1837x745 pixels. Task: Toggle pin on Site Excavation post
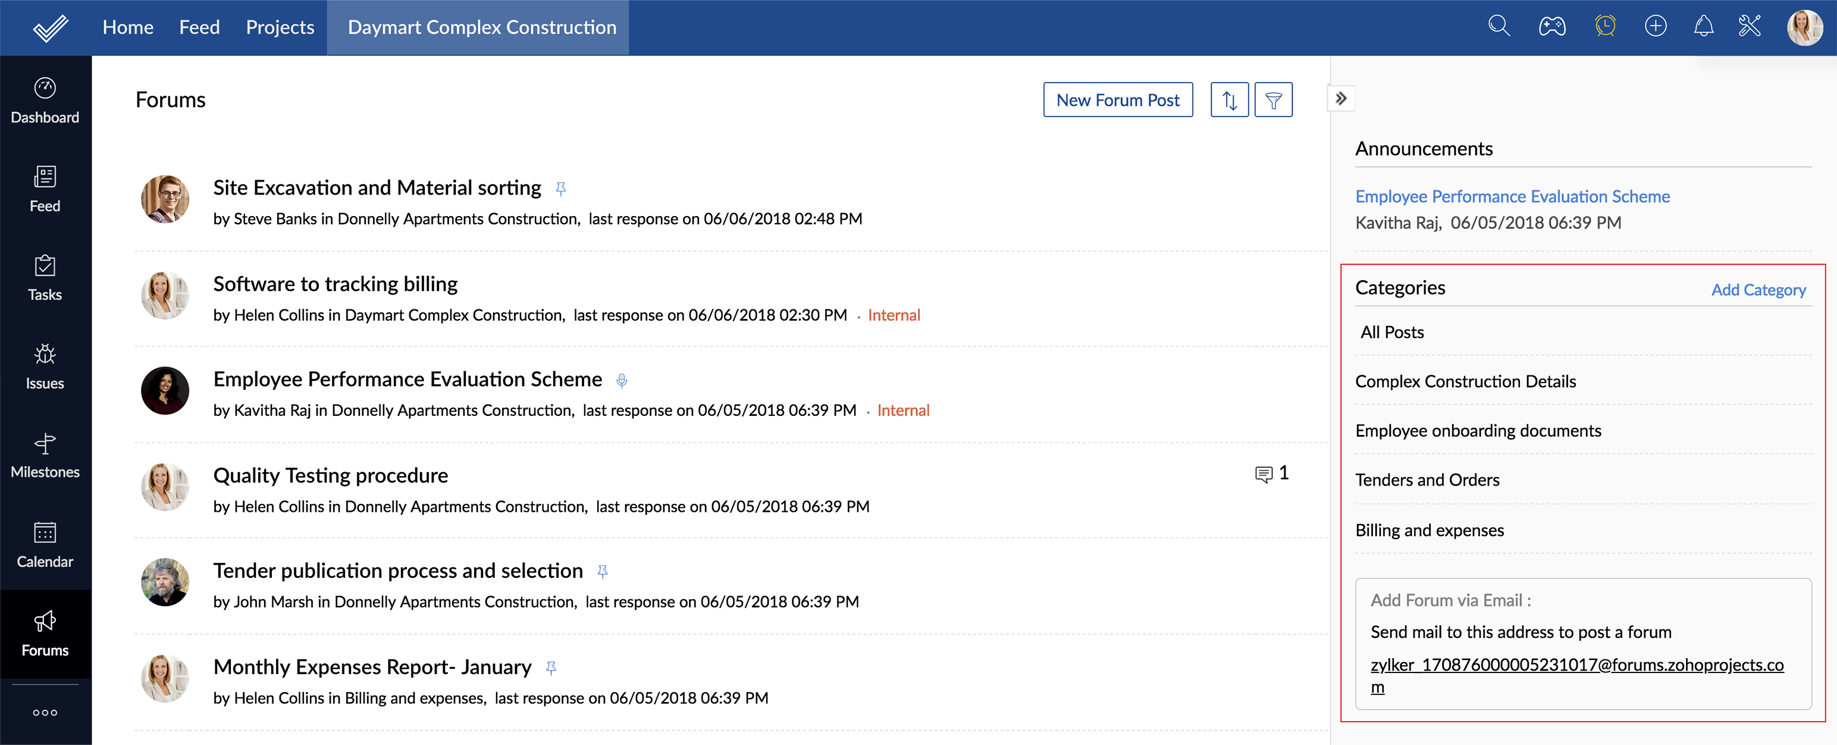tap(561, 189)
